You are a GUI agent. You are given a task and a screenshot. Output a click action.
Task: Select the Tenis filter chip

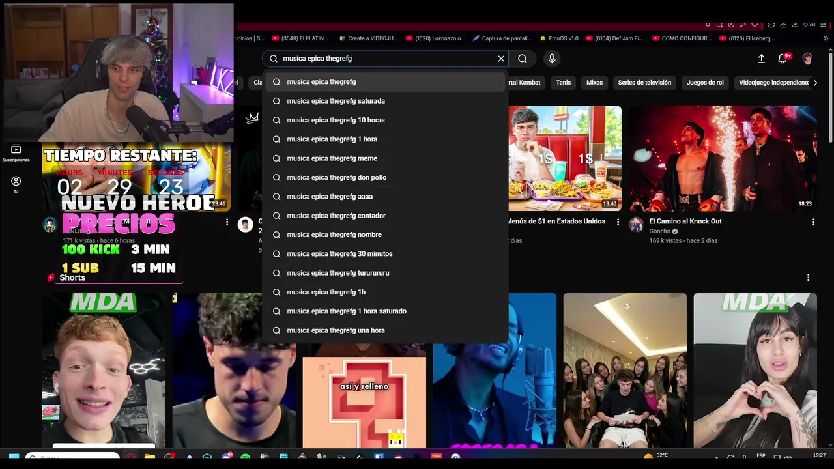pyautogui.click(x=564, y=83)
